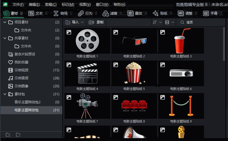The height and width of the screenshot is (141, 228).
Task: Collapse the 共享素材 tree node
Action: (5, 38)
